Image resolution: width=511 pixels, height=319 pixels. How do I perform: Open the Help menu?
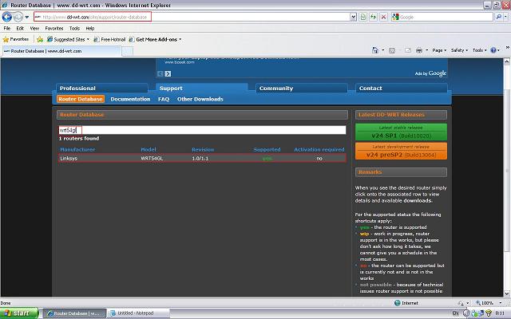[x=90, y=29]
